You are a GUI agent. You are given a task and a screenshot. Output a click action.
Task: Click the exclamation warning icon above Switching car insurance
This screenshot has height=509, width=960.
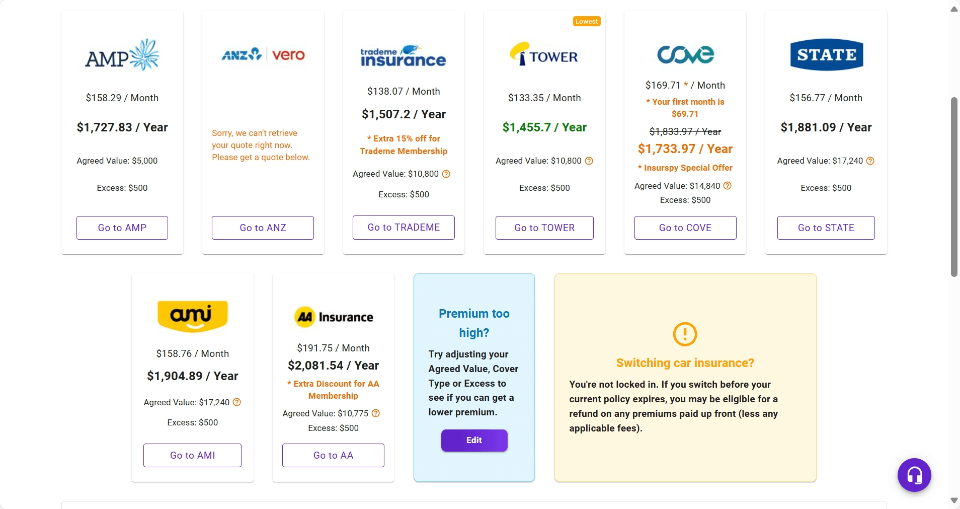click(685, 334)
